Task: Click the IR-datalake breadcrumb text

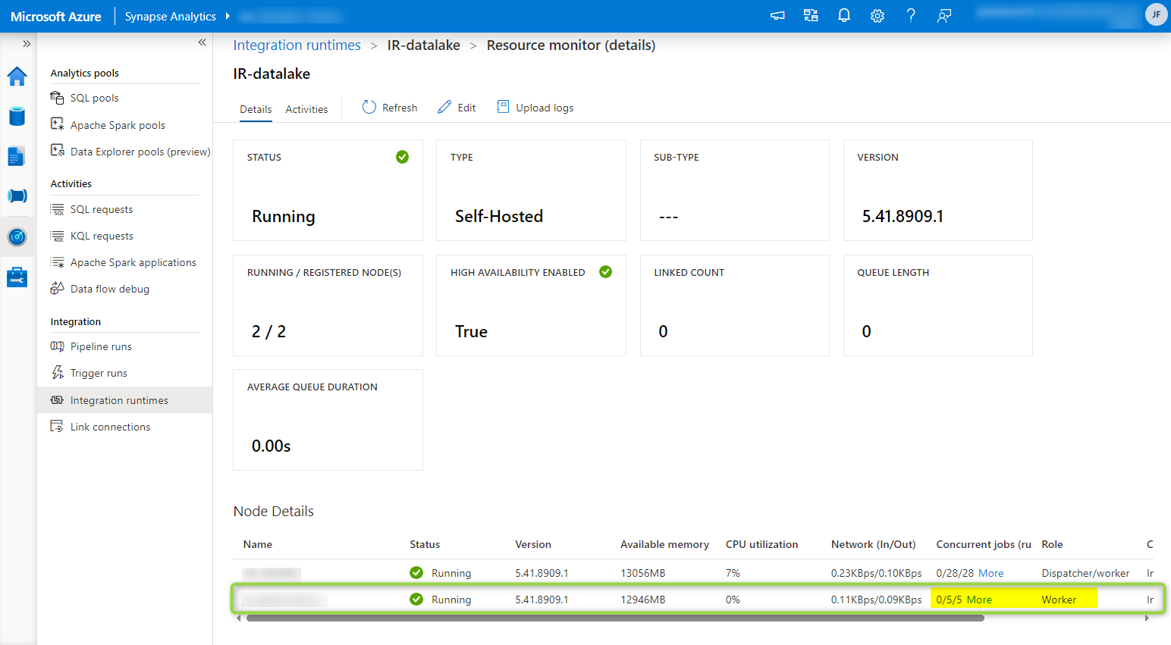Action: 424,45
